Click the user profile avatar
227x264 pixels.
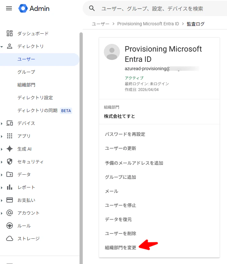point(112,52)
